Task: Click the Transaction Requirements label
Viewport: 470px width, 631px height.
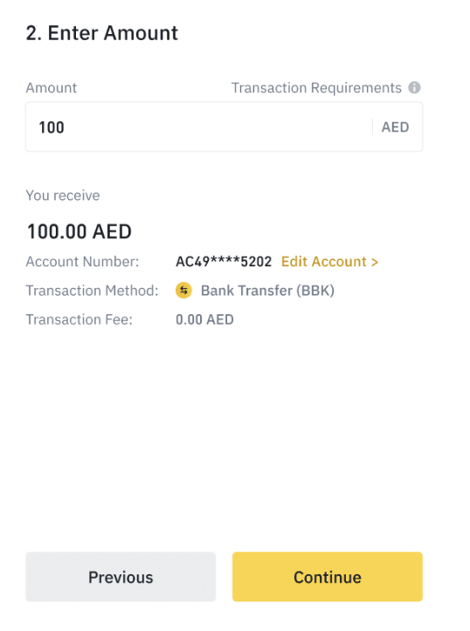Action: coord(316,88)
